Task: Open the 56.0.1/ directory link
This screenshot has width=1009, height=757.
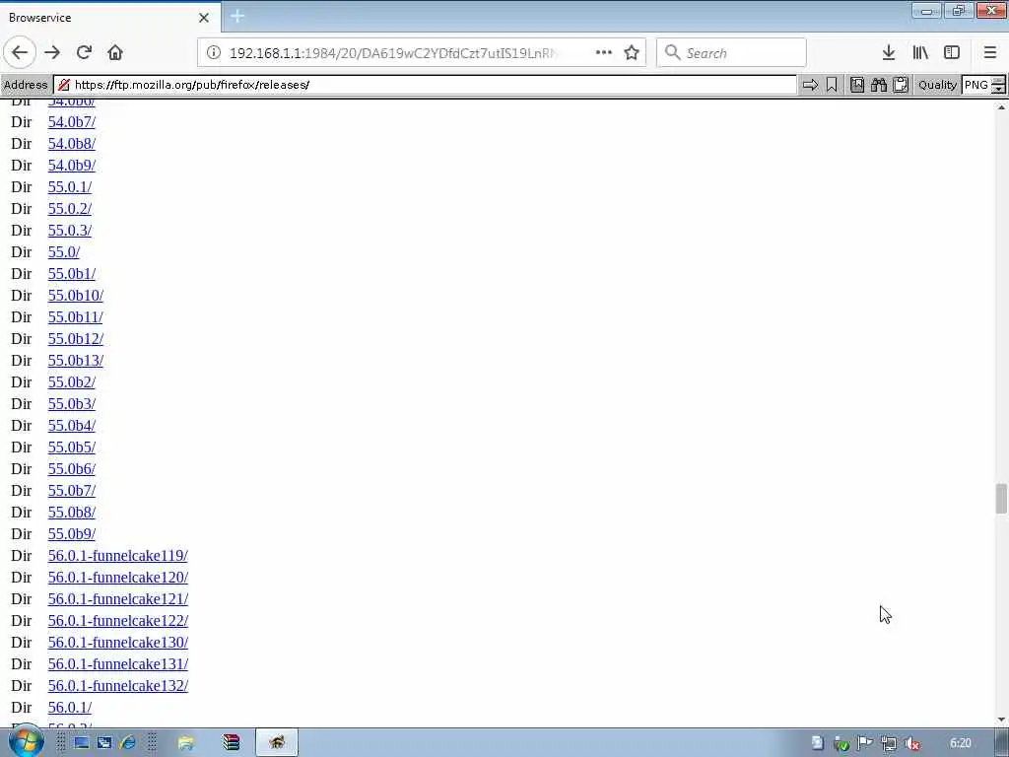Action: (70, 707)
